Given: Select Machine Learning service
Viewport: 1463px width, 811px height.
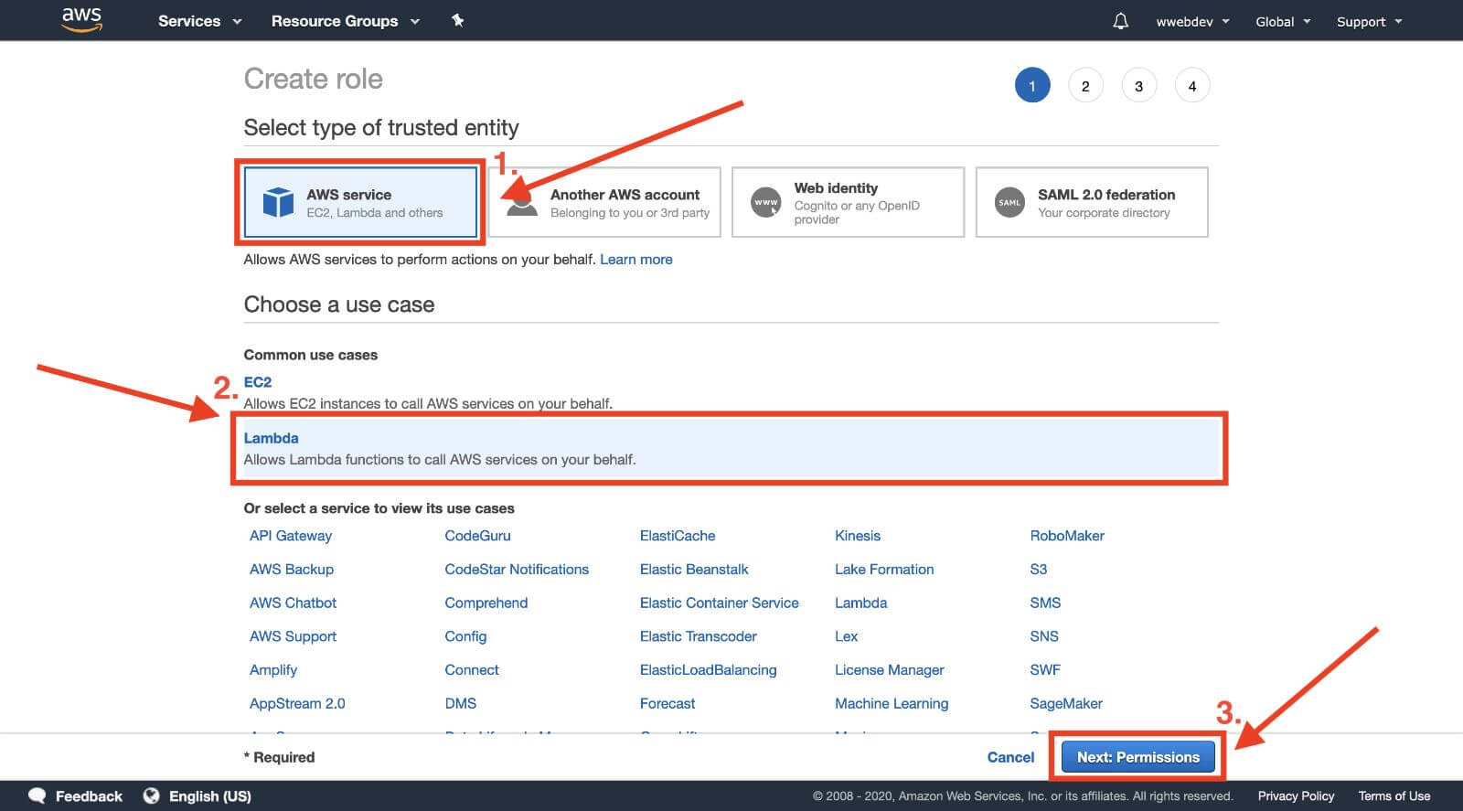Looking at the screenshot, I should click(x=892, y=704).
